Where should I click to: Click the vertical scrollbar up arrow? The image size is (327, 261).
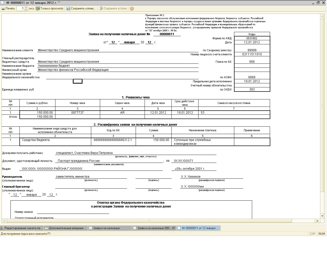pyautogui.click(x=323, y=16)
